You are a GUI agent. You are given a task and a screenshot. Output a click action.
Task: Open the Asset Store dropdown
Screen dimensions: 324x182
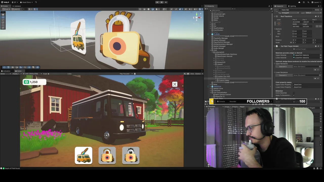pyautogui.click(x=27, y=2)
